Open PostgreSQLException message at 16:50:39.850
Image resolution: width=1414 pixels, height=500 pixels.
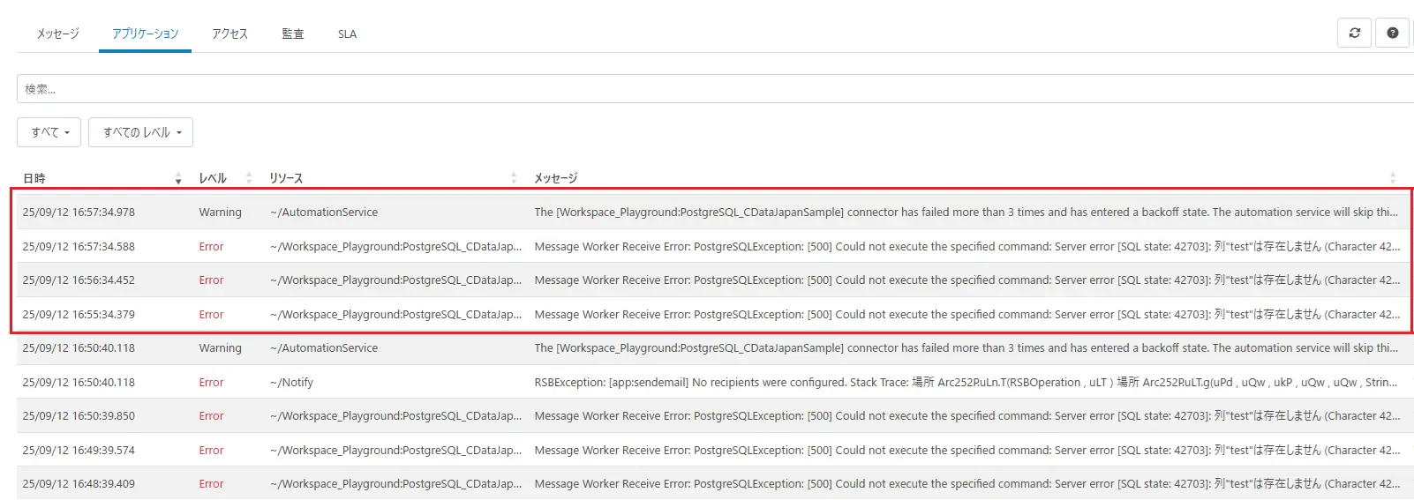coord(967,416)
